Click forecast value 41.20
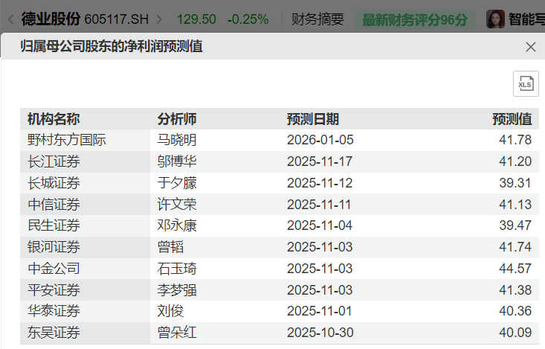The image size is (545, 349). tap(515, 161)
